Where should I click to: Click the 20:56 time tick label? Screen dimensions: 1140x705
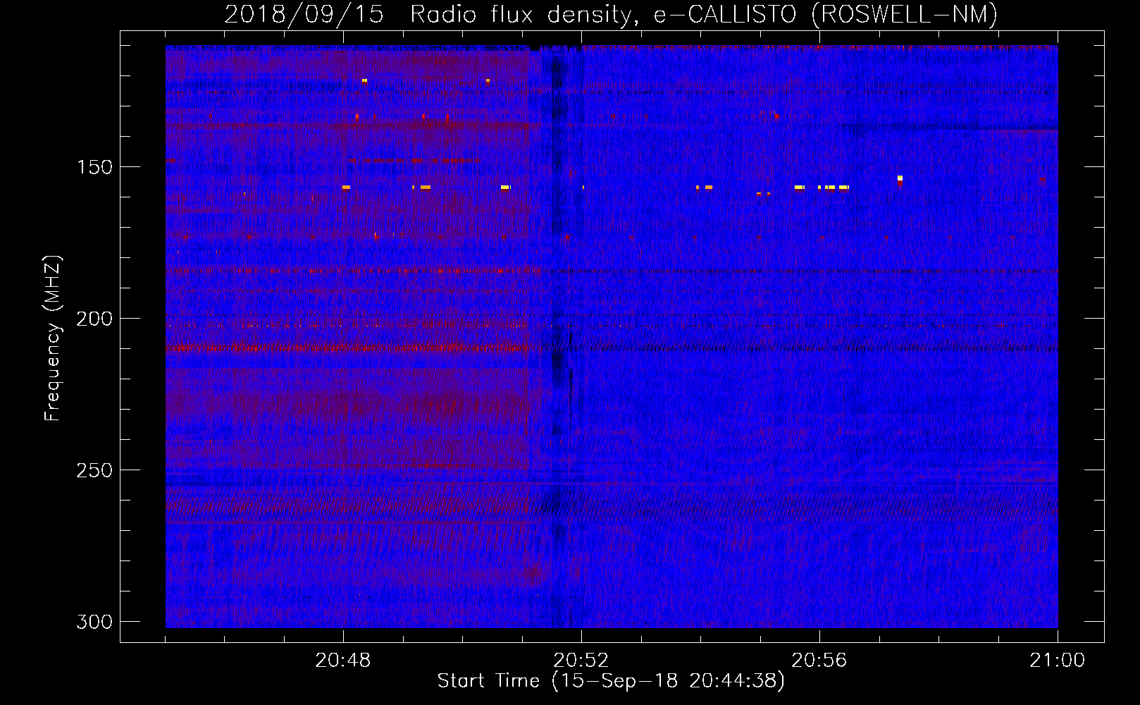819,661
